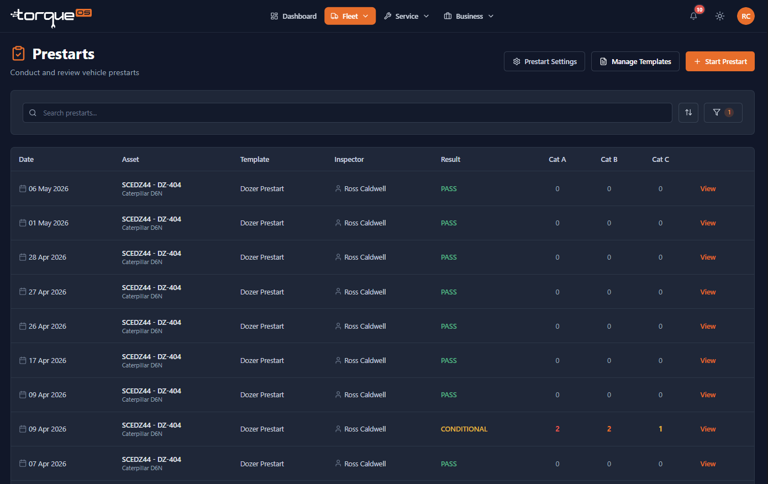Click the TorqueOS logo
The image size is (768, 484).
coord(51,17)
